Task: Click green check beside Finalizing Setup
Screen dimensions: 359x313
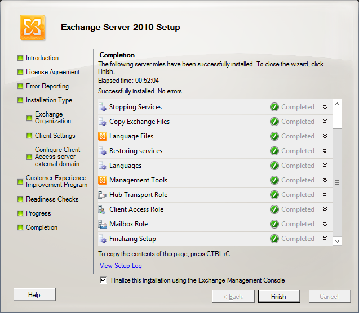Action: point(274,239)
